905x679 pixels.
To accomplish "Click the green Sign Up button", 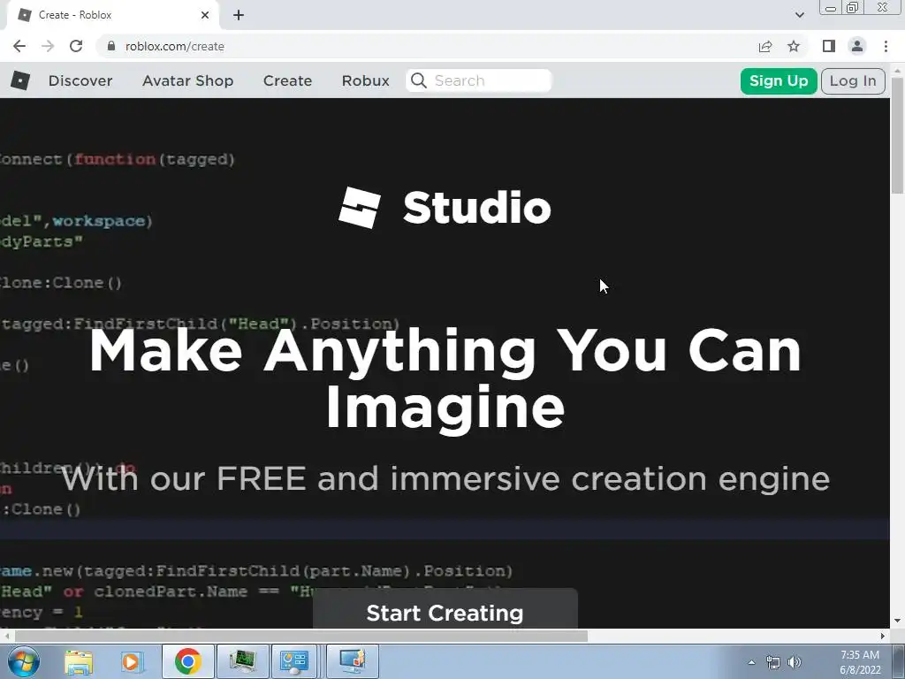I will (779, 80).
